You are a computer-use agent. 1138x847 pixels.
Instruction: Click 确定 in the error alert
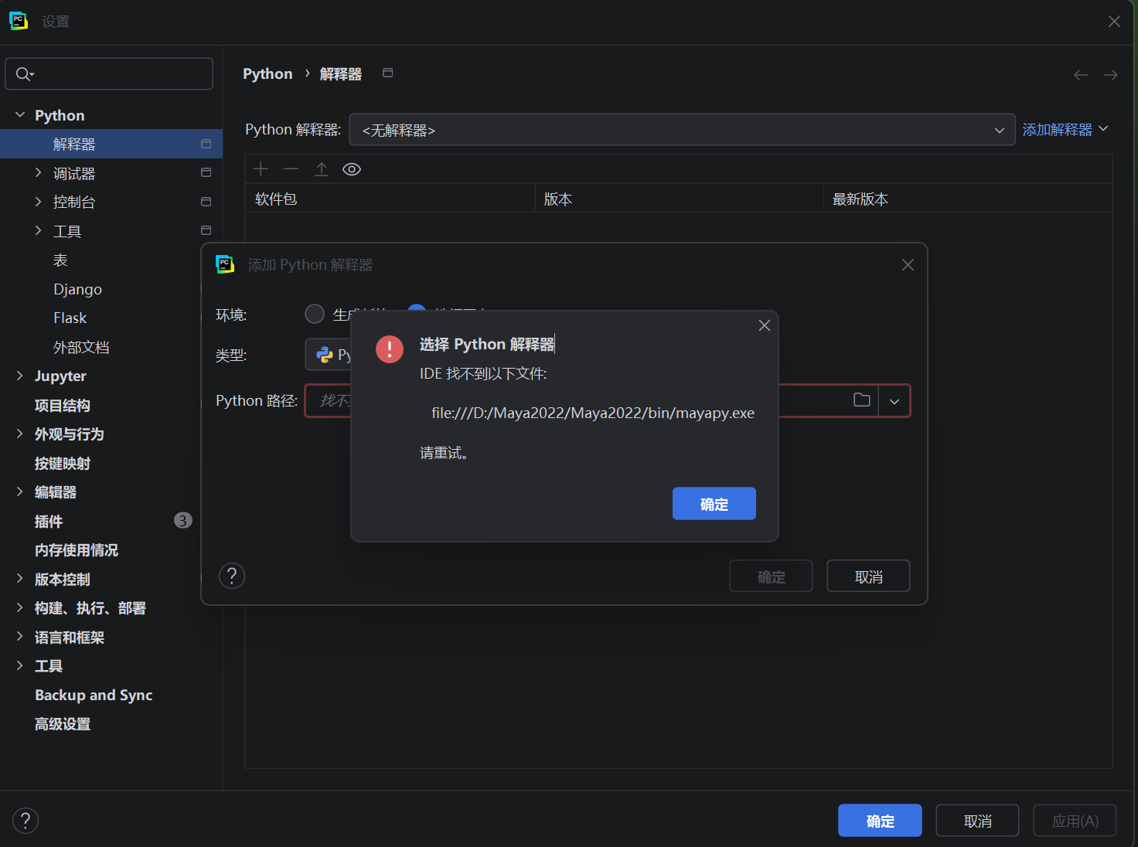tap(714, 504)
